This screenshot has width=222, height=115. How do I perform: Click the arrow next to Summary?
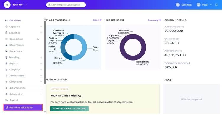click(159, 20)
